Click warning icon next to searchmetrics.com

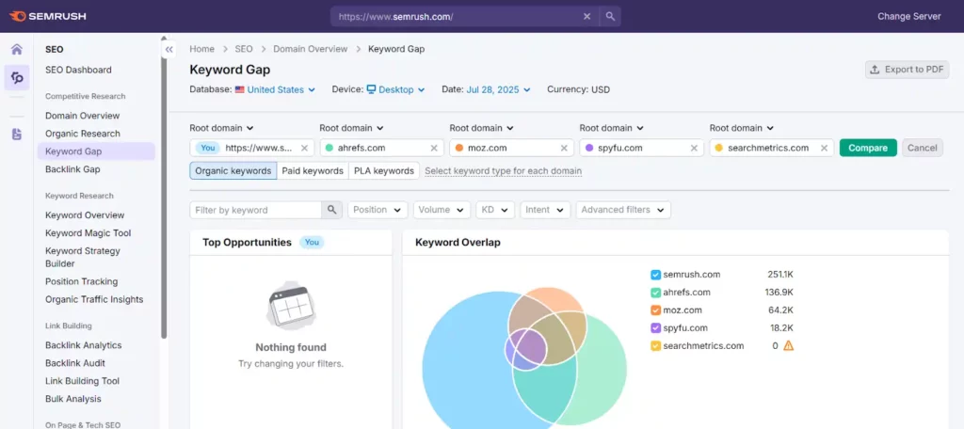(789, 345)
